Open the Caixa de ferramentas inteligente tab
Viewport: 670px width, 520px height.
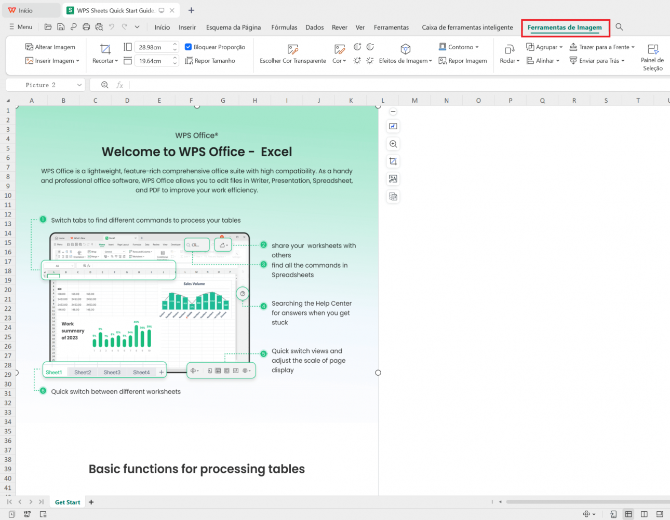tap(467, 28)
